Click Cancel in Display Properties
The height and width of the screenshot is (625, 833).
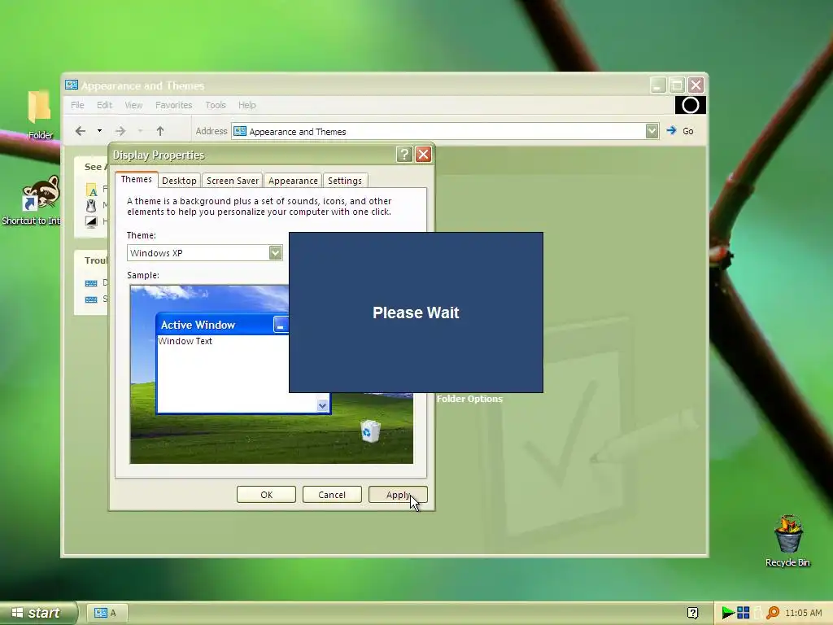click(332, 495)
